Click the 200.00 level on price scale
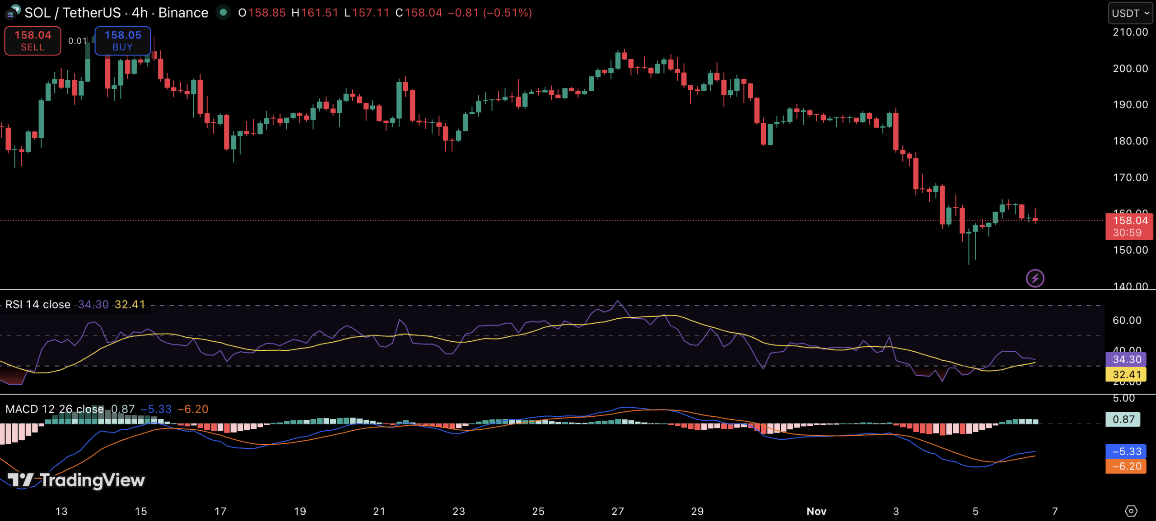Image resolution: width=1156 pixels, height=521 pixels. coord(1130,69)
